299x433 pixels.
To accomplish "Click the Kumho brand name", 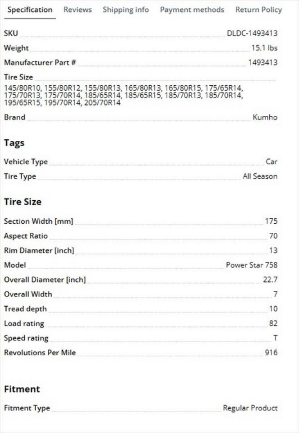I will tap(265, 118).
